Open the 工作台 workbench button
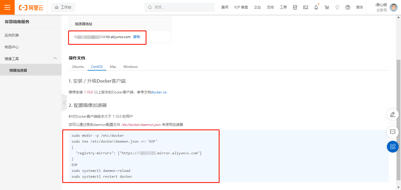 [x=63, y=7]
